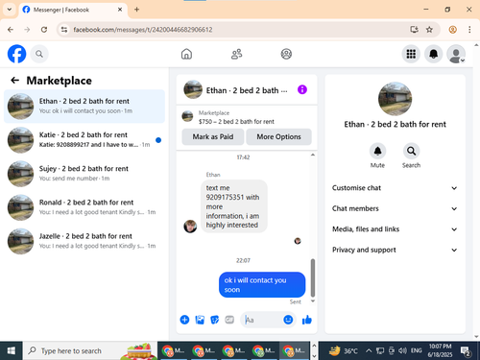Open the Chrome profile icon
Image resolution: width=480 pixels, height=360 pixels.
[x=452, y=30]
